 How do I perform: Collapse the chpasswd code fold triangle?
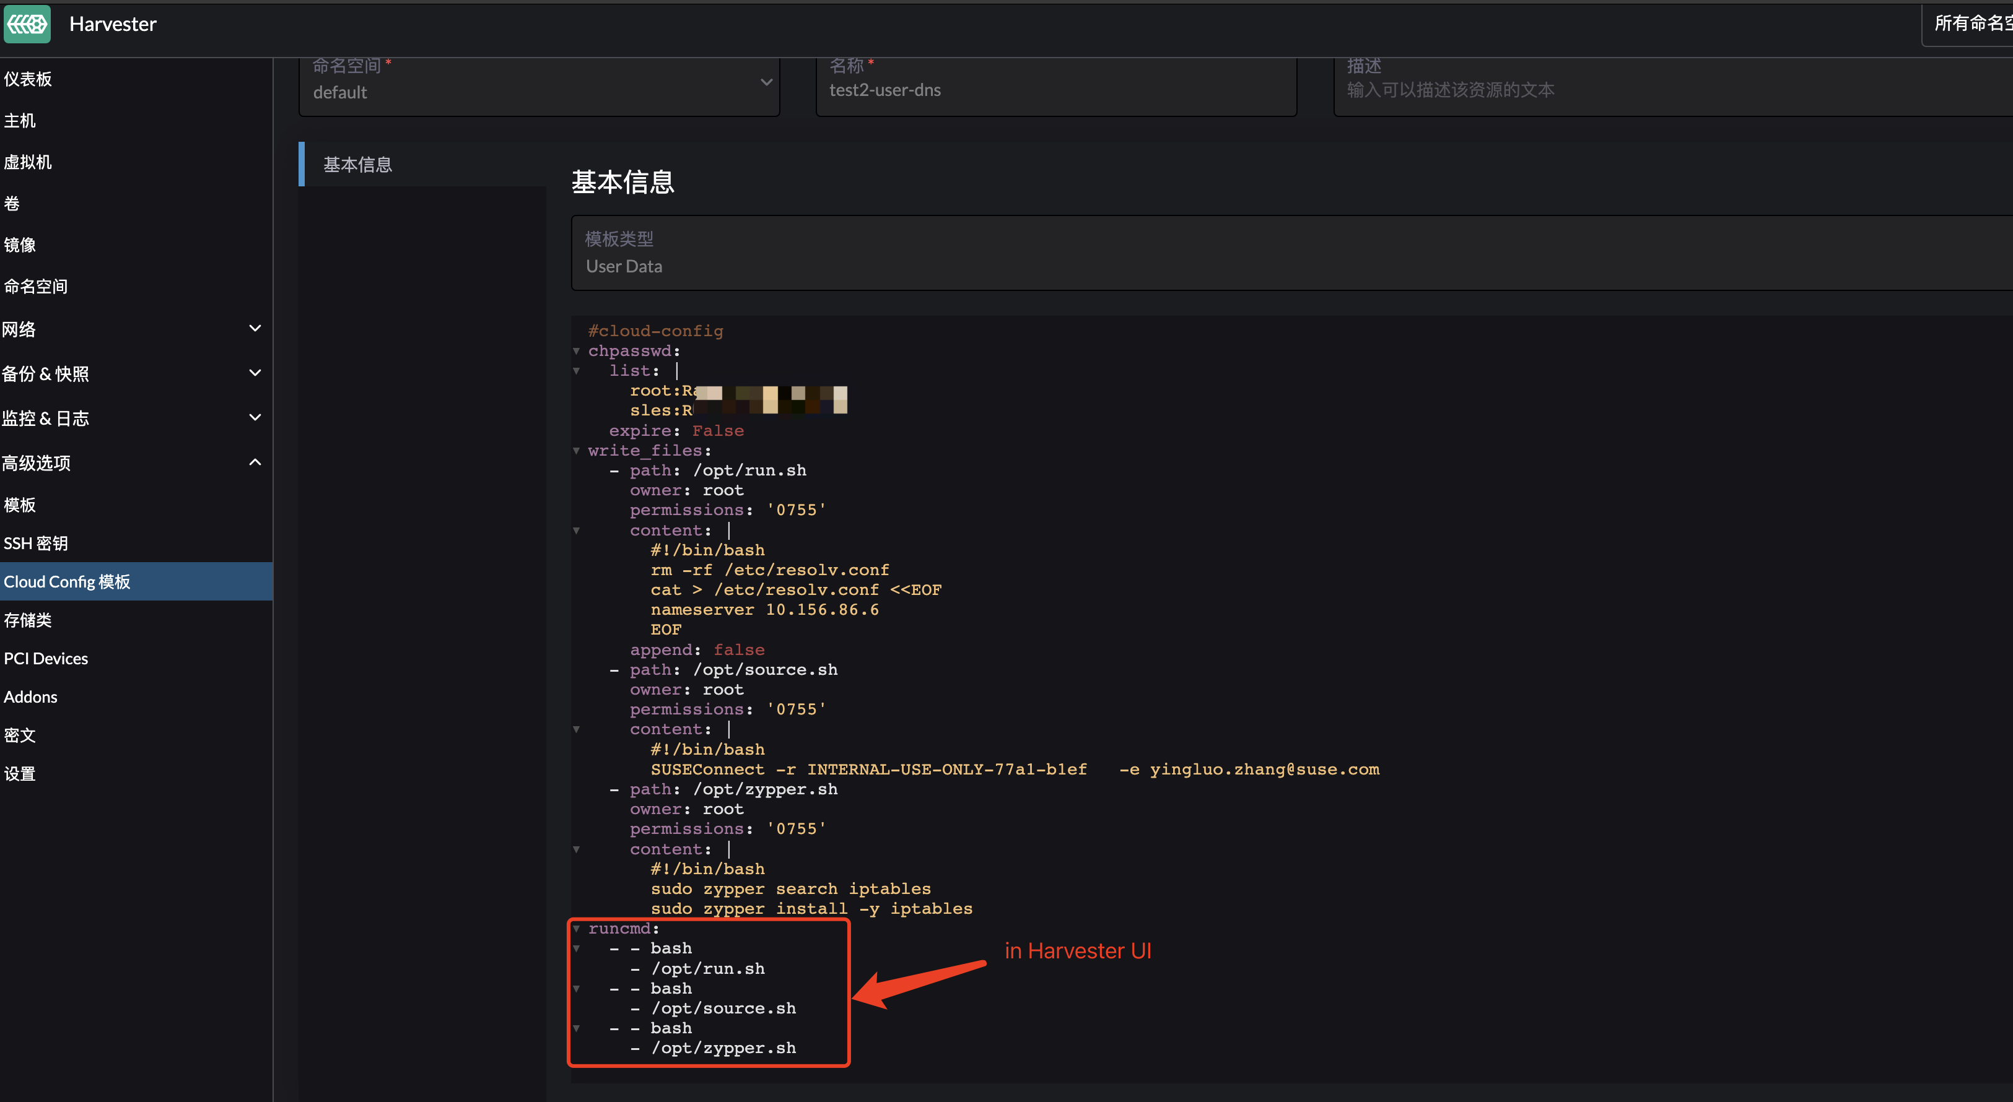[577, 350]
